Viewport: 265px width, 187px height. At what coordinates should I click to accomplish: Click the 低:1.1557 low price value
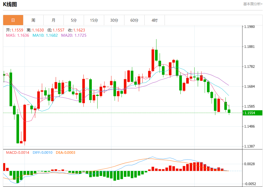click(x=56, y=30)
